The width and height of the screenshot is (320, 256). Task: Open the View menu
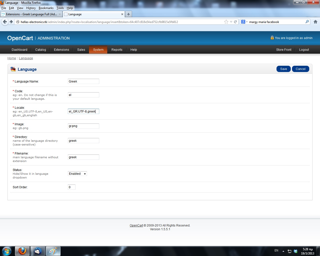tap(20, 8)
